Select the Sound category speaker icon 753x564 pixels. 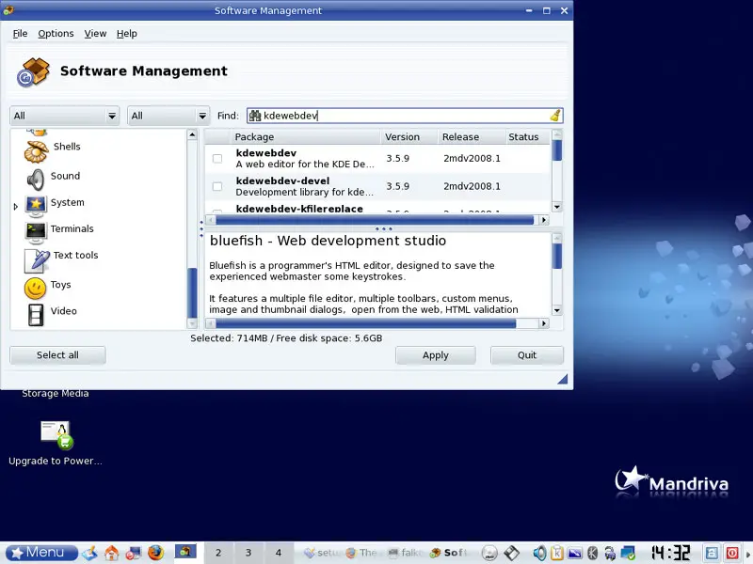(36, 180)
